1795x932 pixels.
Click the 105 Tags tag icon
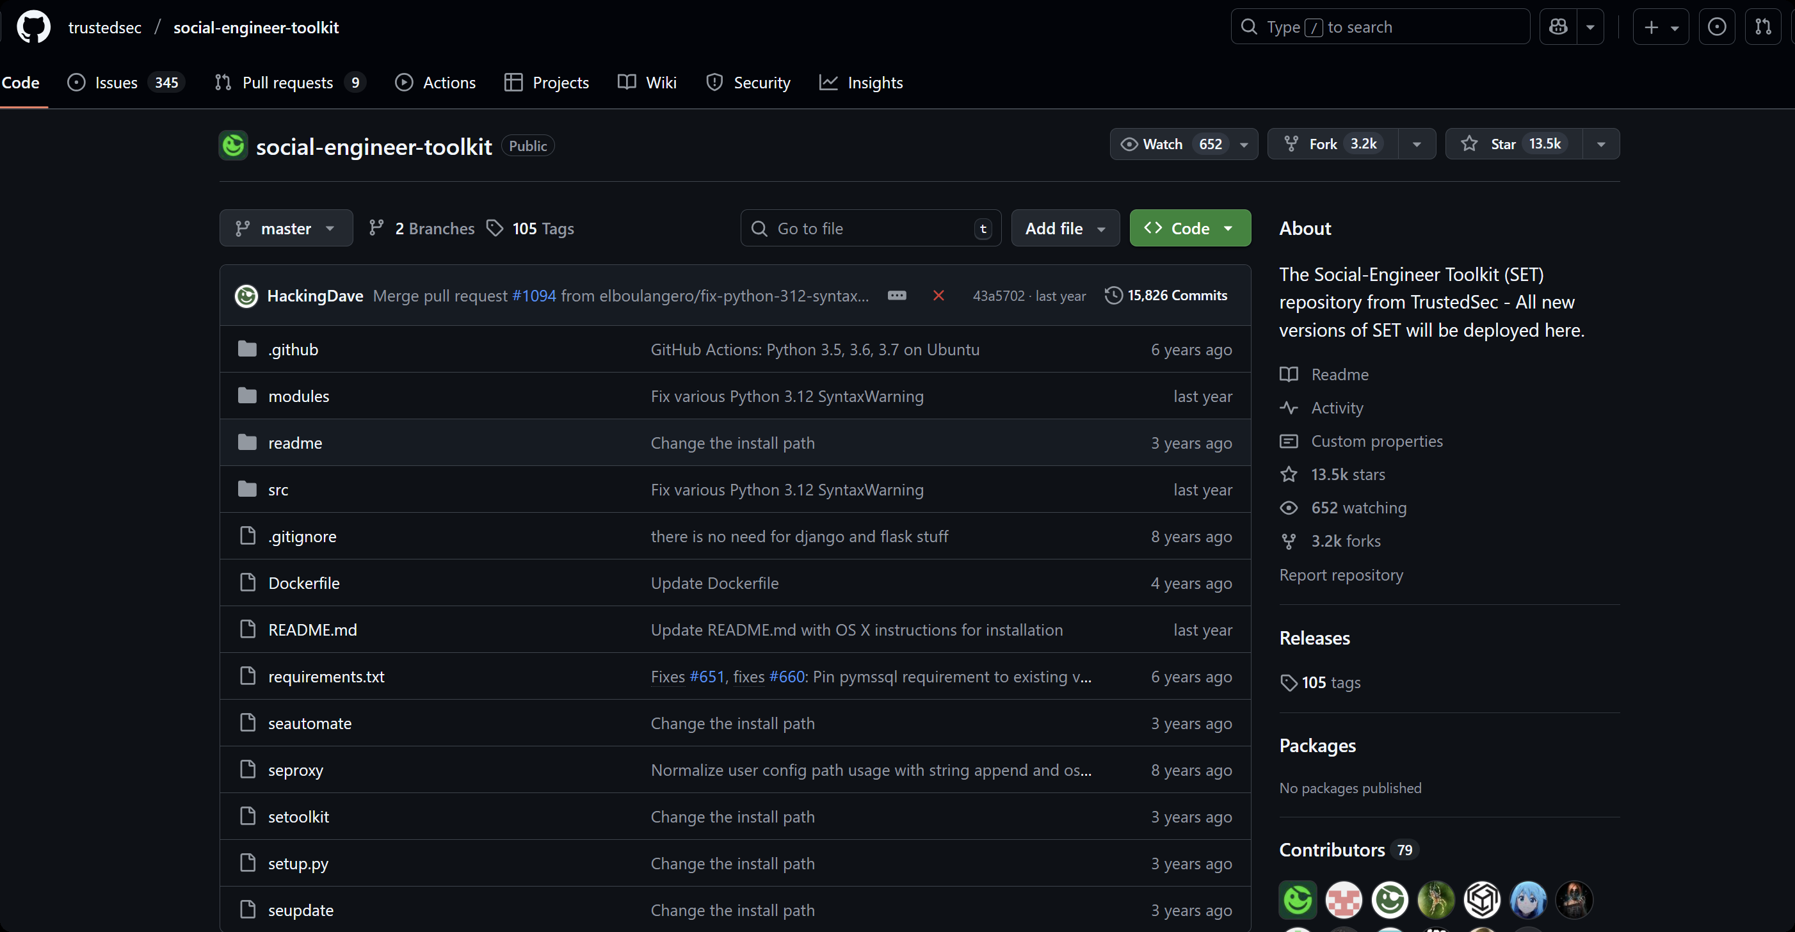point(495,229)
